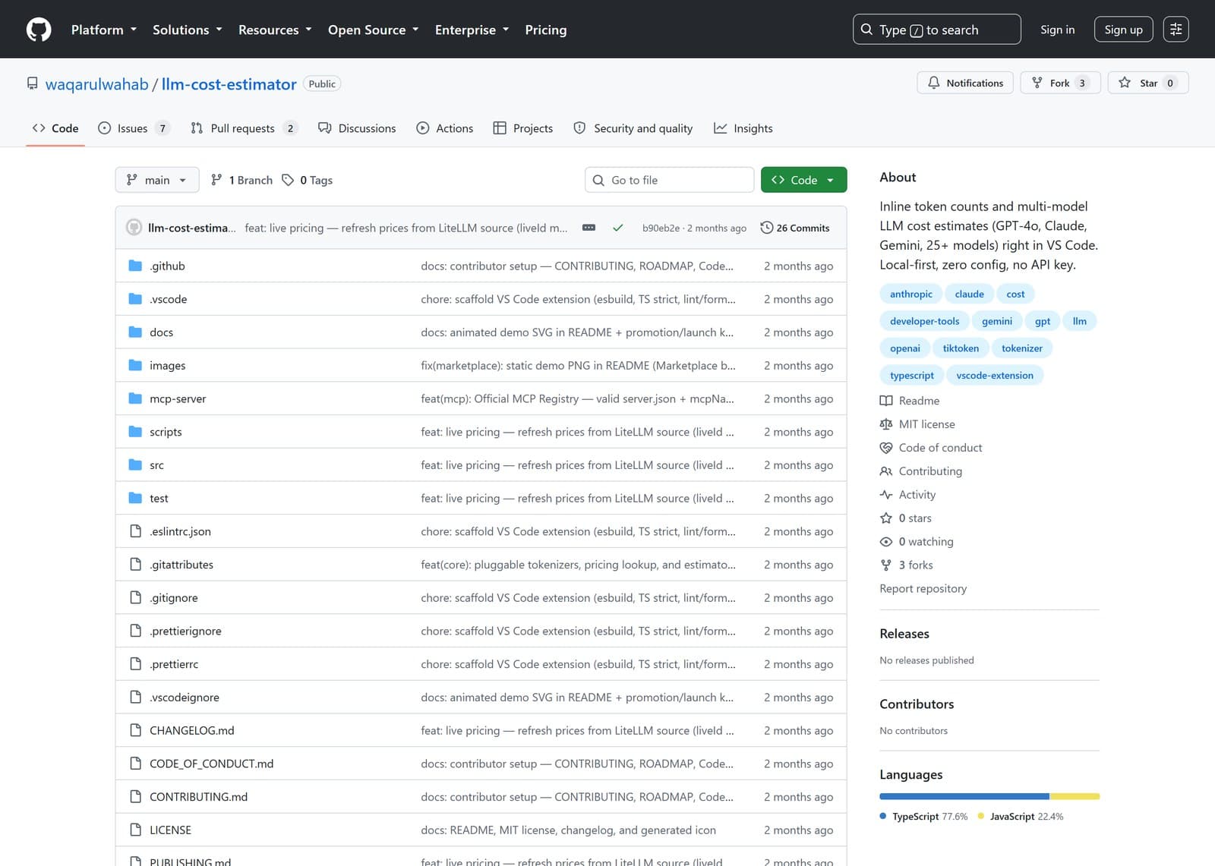The image size is (1215, 866).
Task: Focus the Go to file input
Action: pyautogui.click(x=669, y=180)
